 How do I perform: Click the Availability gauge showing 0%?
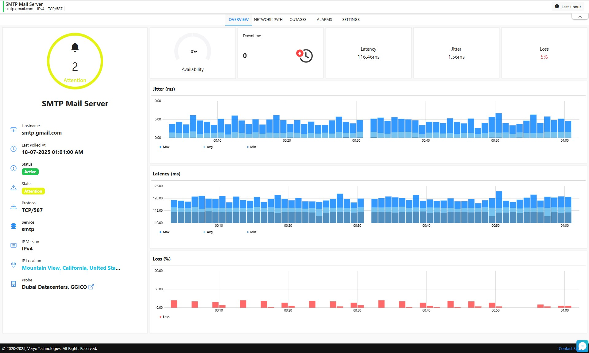(x=193, y=52)
